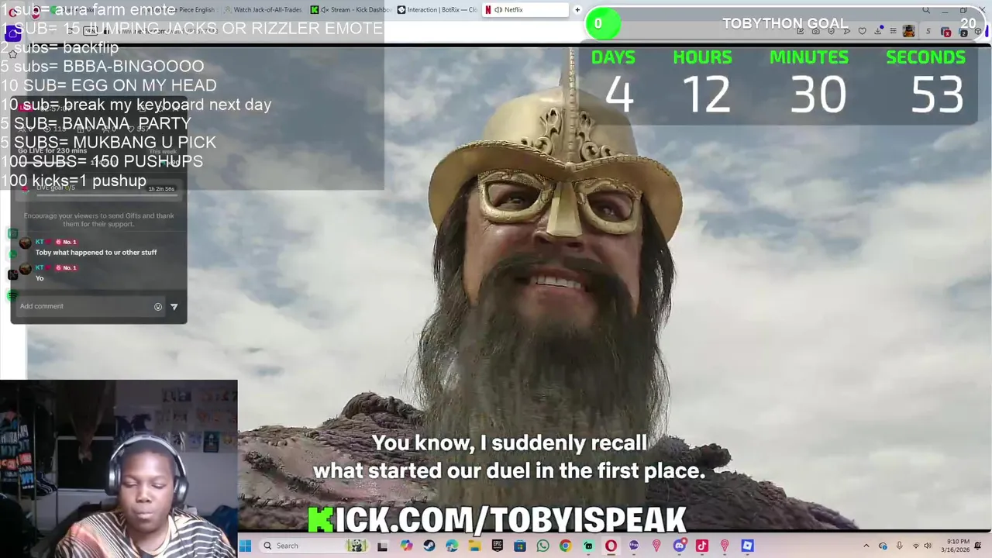
Task: Open WhatsApp from the taskbar
Action: tap(542, 546)
